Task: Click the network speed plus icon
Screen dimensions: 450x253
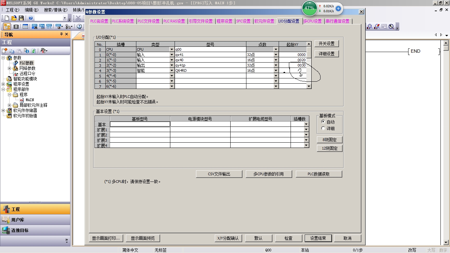Action: click(x=338, y=9)
